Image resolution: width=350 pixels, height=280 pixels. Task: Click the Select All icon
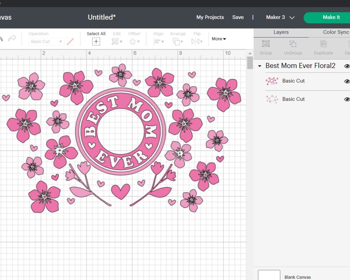click(x=96, y=41)
